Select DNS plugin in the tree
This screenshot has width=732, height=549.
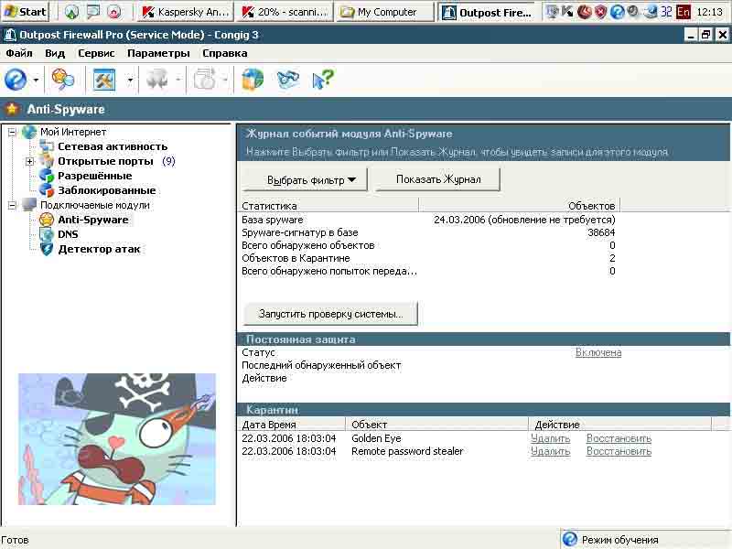coord(68,234)
